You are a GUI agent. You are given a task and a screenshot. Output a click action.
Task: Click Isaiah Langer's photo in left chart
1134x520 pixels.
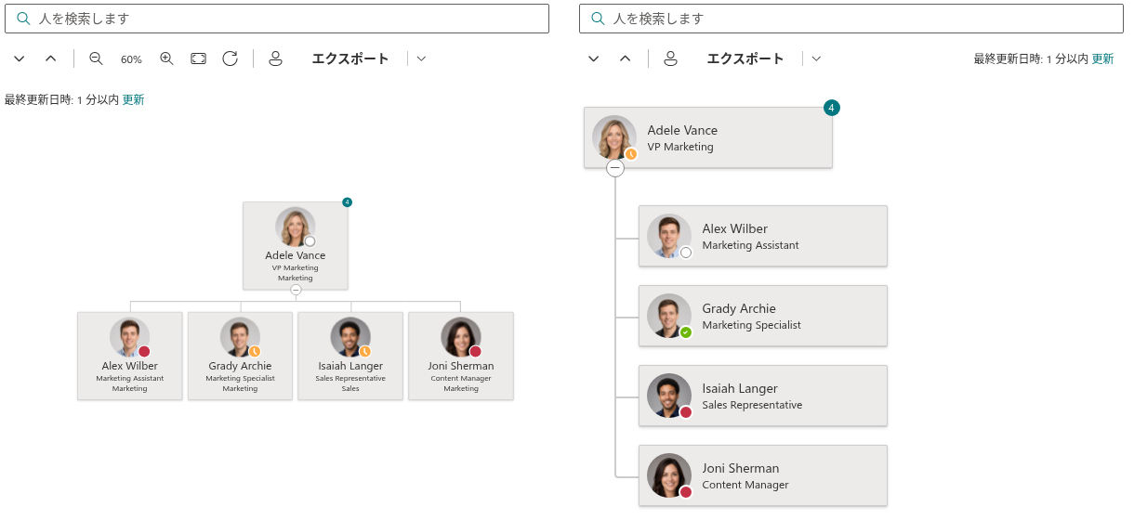(x=350, y=338)
